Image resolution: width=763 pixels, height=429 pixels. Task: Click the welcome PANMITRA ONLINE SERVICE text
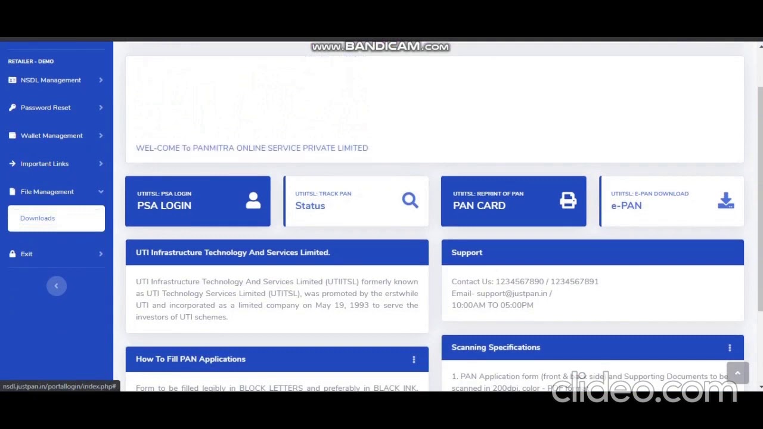(x=252, y=148)
